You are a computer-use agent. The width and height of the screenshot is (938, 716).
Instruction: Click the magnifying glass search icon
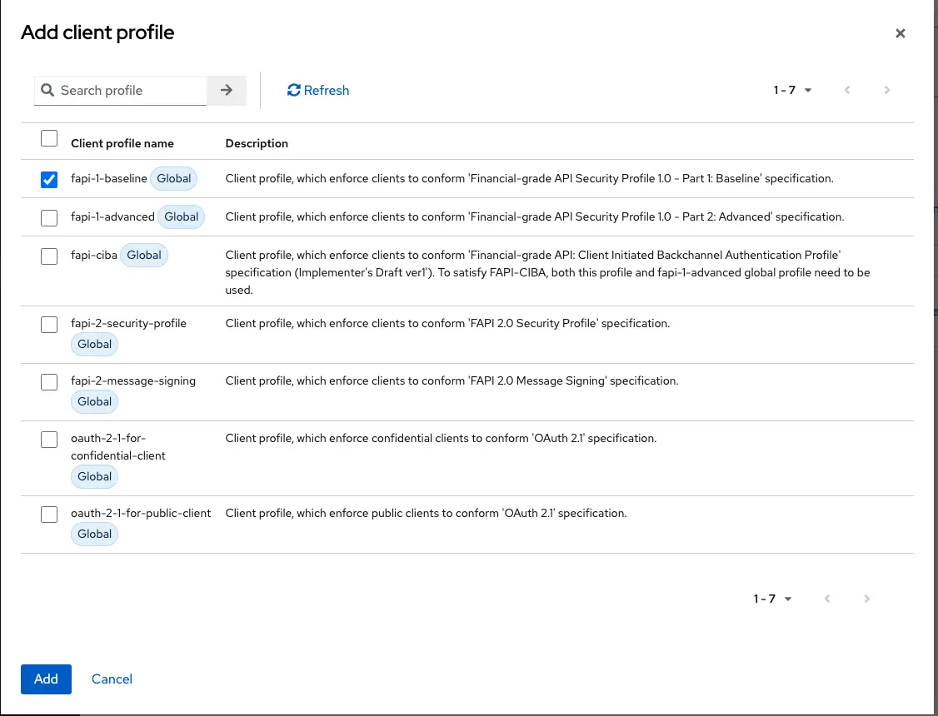[47, 90]
